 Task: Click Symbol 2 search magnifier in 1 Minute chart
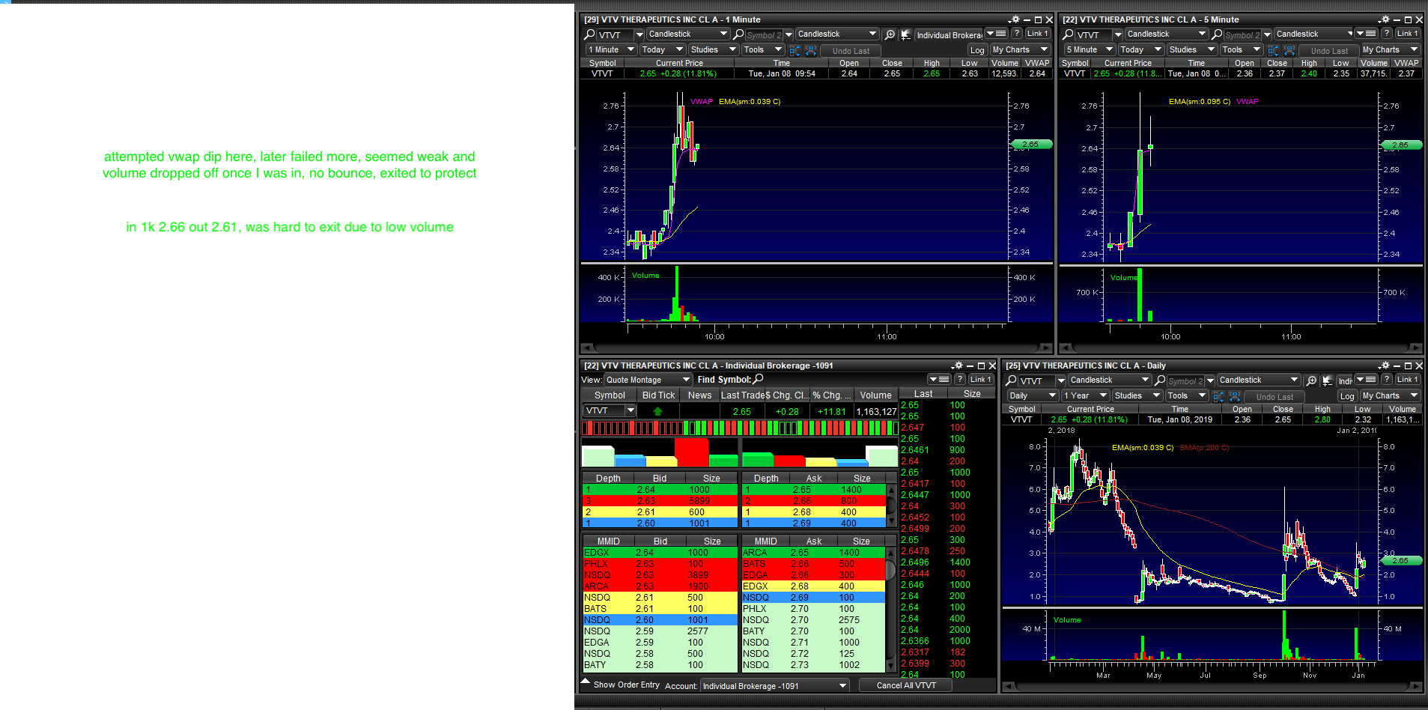[x=738, y=34]
